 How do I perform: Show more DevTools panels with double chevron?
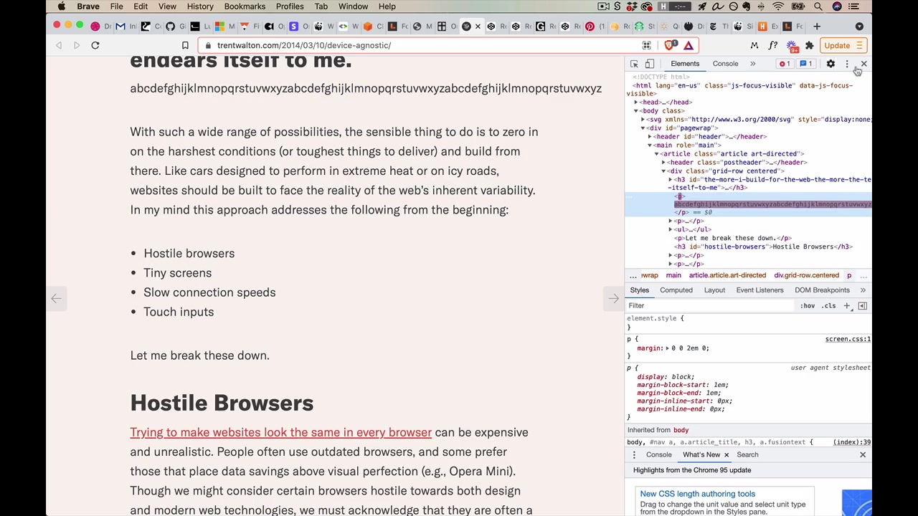click(x=752, y=64)
